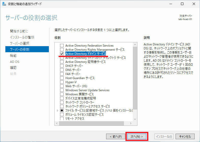The image size is (200, 142).
Task: Click the vertical scrollbar thumb in roles list
Action: pos(135,78)
